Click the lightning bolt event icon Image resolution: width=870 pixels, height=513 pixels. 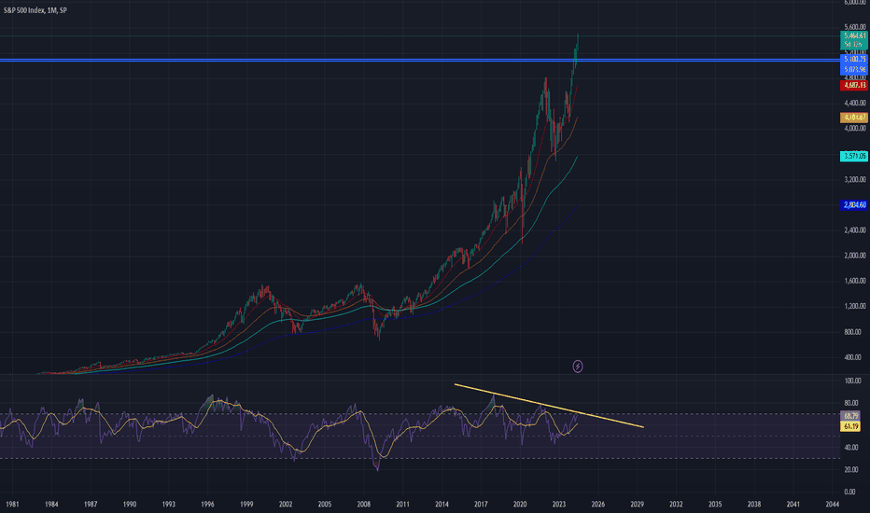tap(578, 366)
